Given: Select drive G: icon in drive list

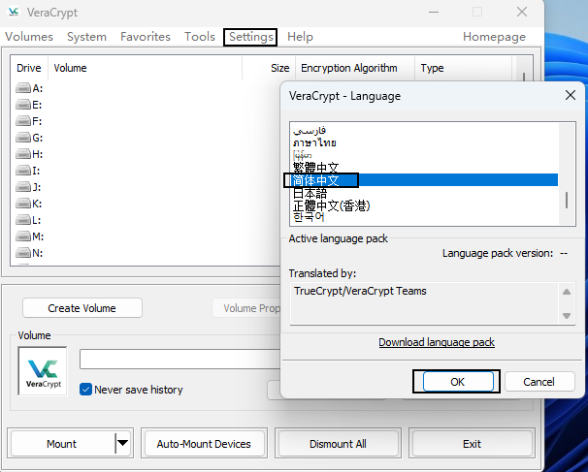Looking at the screenshot, I should tap(23, 138).
